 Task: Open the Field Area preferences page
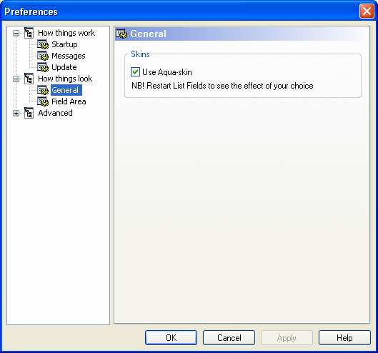point(69,101)
